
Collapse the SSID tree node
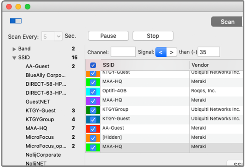[14, 58]
